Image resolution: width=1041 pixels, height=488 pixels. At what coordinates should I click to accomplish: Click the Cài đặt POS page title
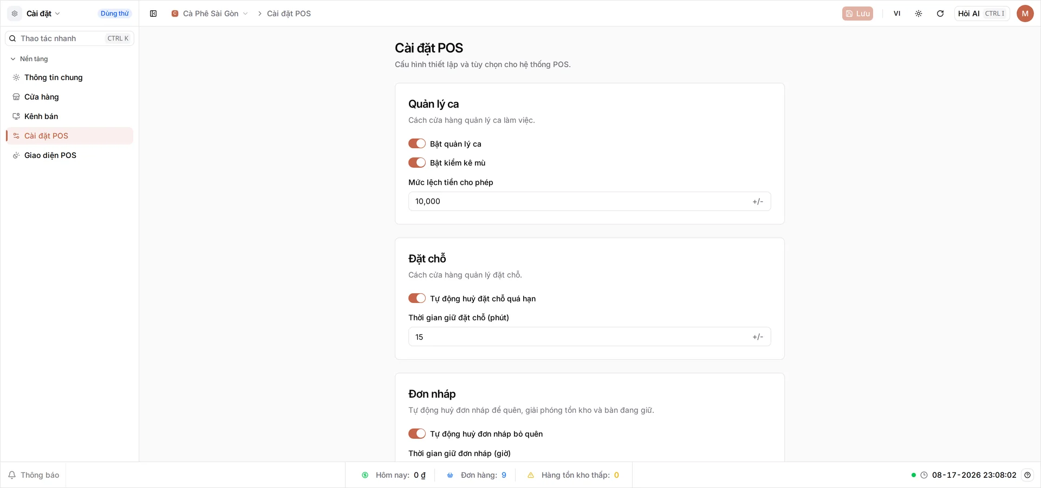click(x=429, y=48)
